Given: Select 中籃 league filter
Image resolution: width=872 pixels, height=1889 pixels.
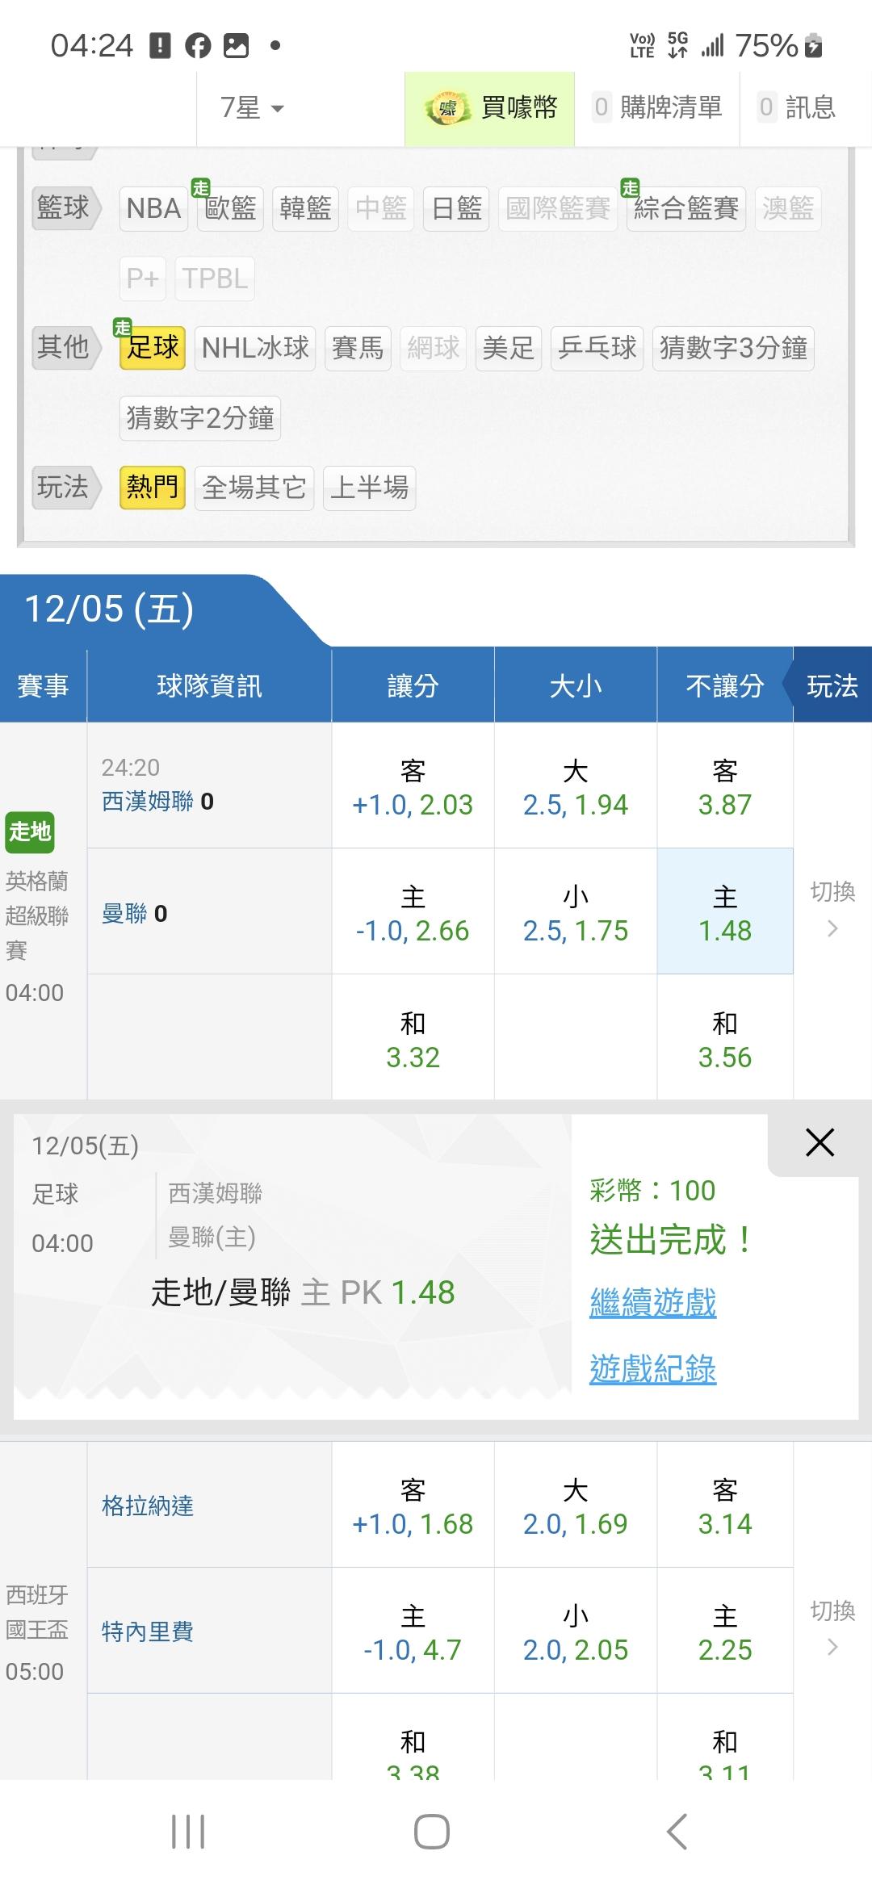Looking at the screenshot, I should [381, 209].
